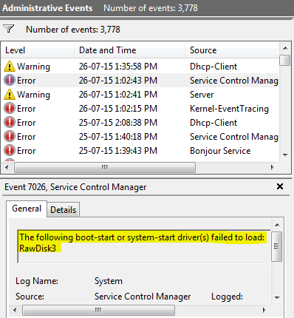
Task: Click the error icon for Bonjour Service
Action: coord(10,151)
